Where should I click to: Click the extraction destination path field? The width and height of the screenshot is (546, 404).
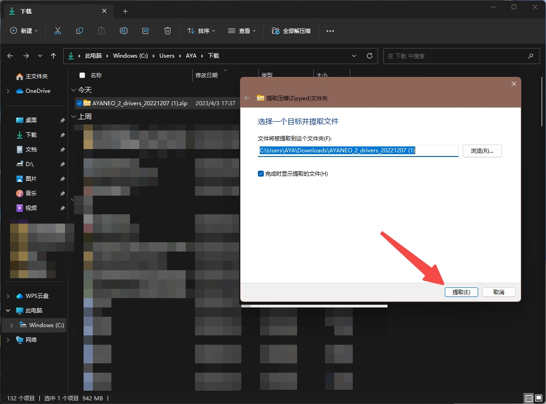(357, 151)
